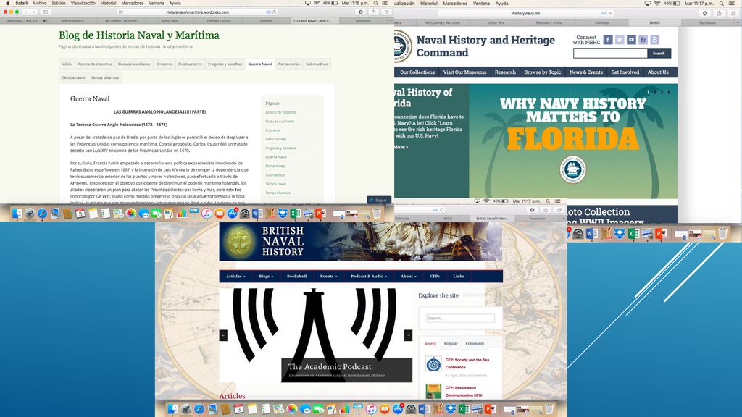Open Links in the British Naval History navigation
This screenshot has width=742, height=417.
[x=459, y=276]
